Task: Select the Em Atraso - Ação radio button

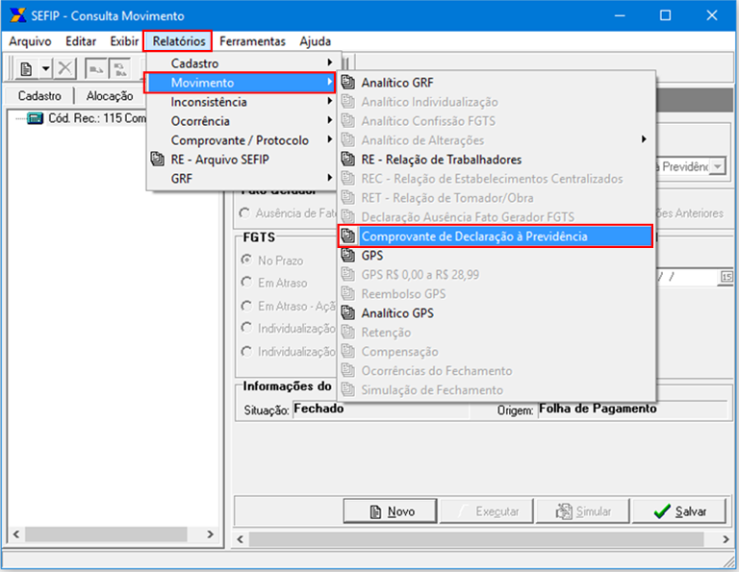Action: (x=246, y=306)
